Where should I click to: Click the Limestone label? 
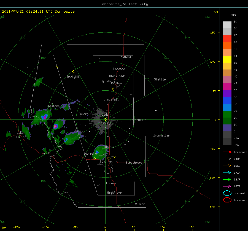(x=52, y=106)
